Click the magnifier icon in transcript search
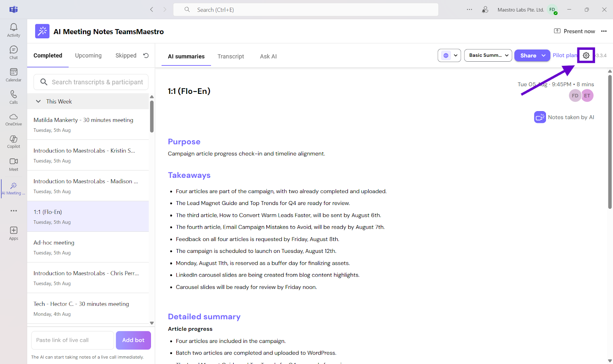613x364 pixels. coord(44,82)
